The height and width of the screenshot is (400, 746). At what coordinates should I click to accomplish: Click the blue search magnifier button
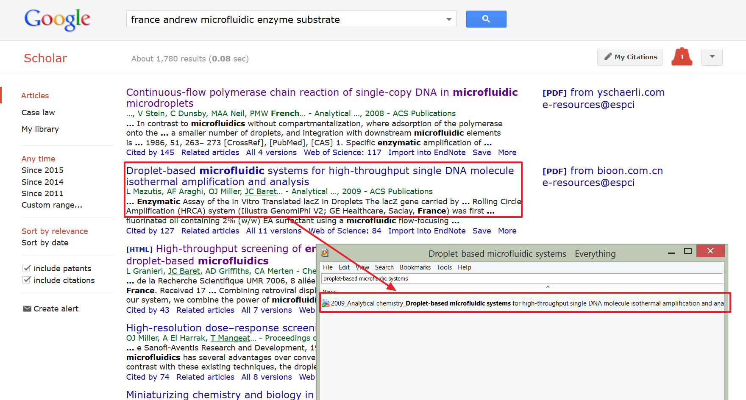(486, 19)
